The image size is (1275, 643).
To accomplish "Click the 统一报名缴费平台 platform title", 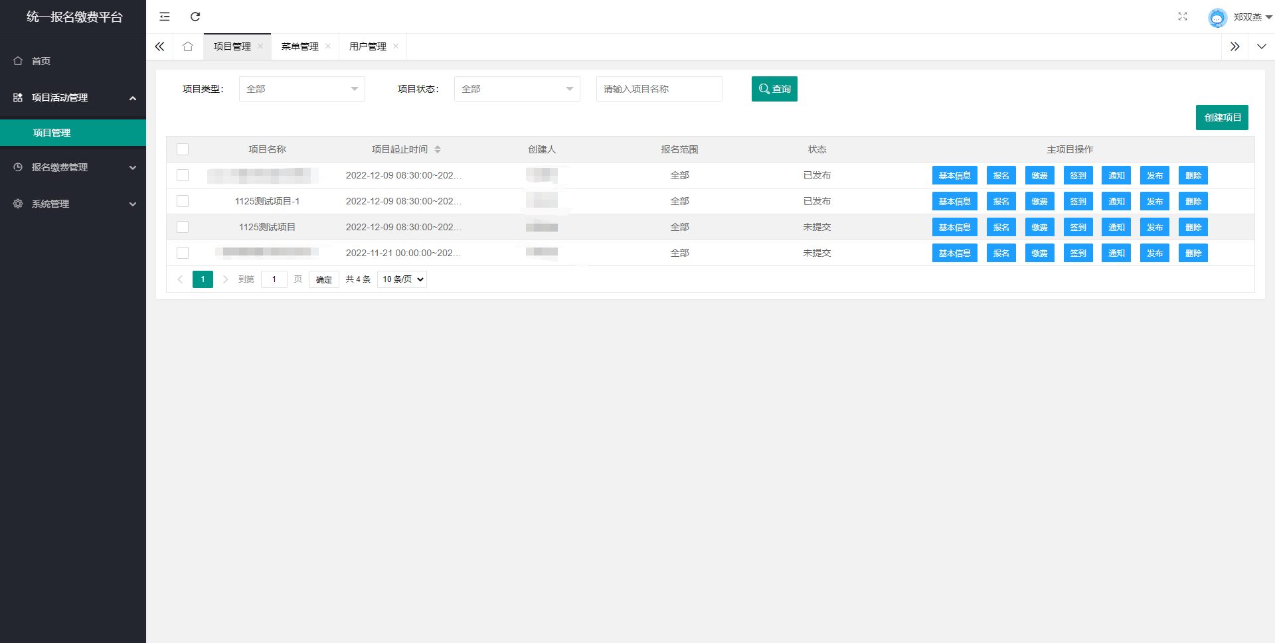I will pyautogui.click(x=74, y=17).
